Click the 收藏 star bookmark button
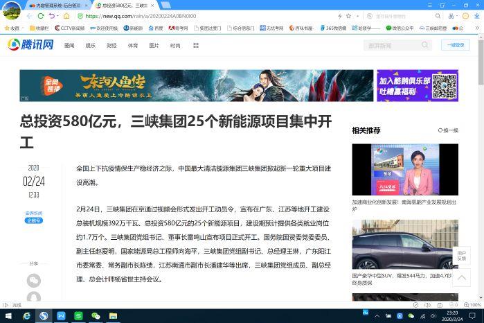Screen dimensions: 484x323 [x=12, y=28]
